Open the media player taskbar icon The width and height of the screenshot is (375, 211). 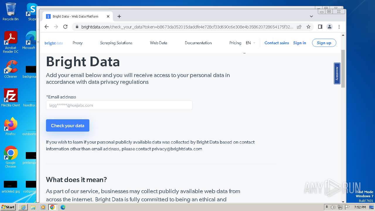click(43, 207)
